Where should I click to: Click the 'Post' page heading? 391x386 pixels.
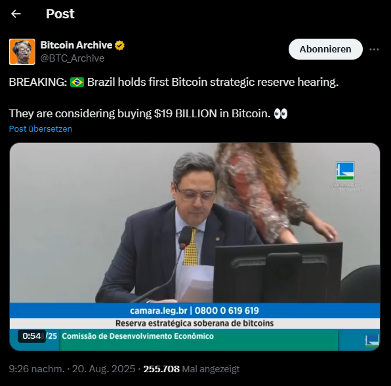[x=60, y=14]
